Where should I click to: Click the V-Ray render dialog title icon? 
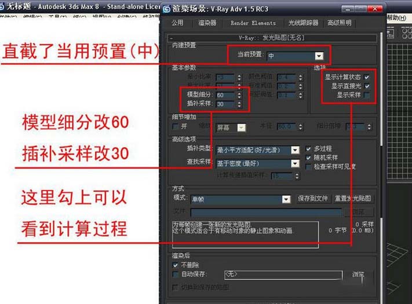click(x=166, y=9)
